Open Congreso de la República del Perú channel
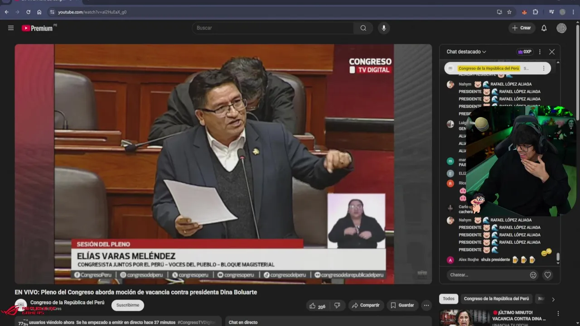580x326 pixels. [67, 302]
